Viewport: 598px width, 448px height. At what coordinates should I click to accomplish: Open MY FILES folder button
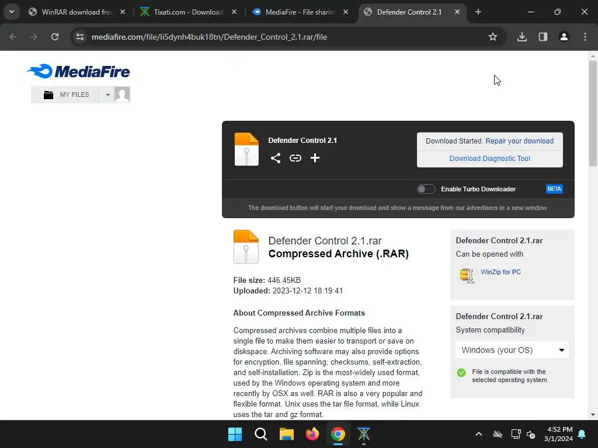67,94
